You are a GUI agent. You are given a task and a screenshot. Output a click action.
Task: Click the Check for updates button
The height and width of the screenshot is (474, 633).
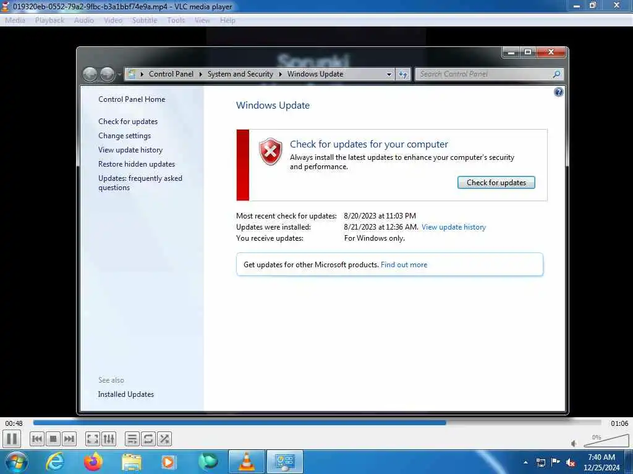496,183
